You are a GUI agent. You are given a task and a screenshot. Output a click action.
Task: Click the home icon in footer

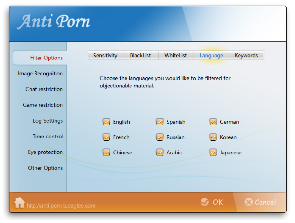pos(19,203)
